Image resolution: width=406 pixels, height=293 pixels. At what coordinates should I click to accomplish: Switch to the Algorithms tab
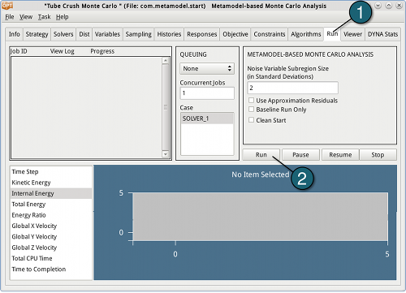(306, 34)
